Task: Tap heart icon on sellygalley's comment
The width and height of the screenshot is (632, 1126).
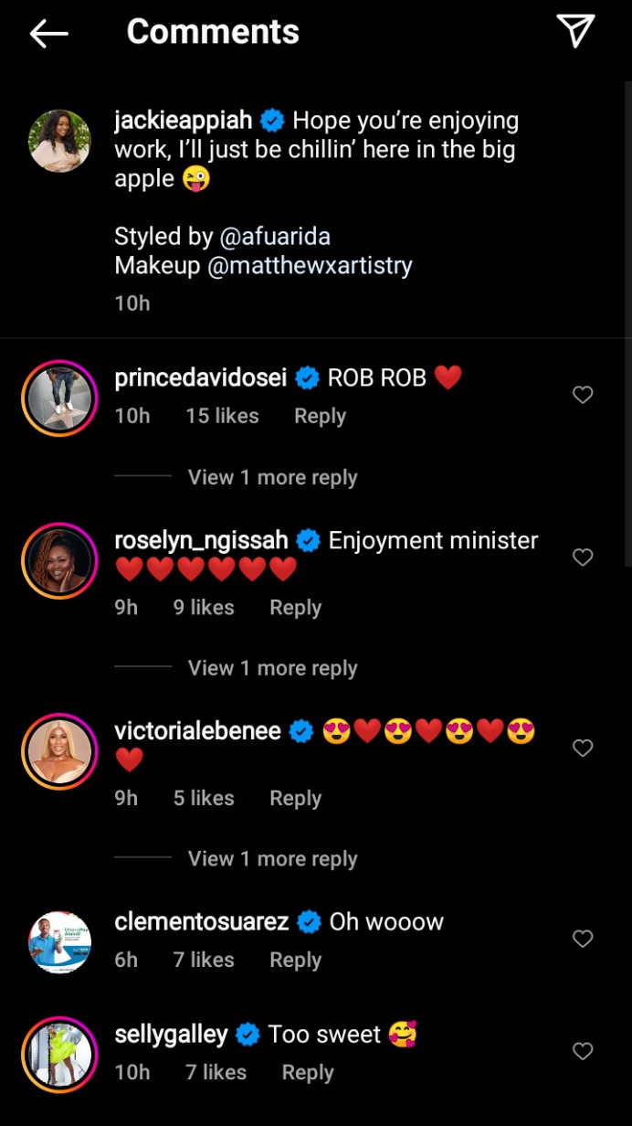Action: 583,1052
